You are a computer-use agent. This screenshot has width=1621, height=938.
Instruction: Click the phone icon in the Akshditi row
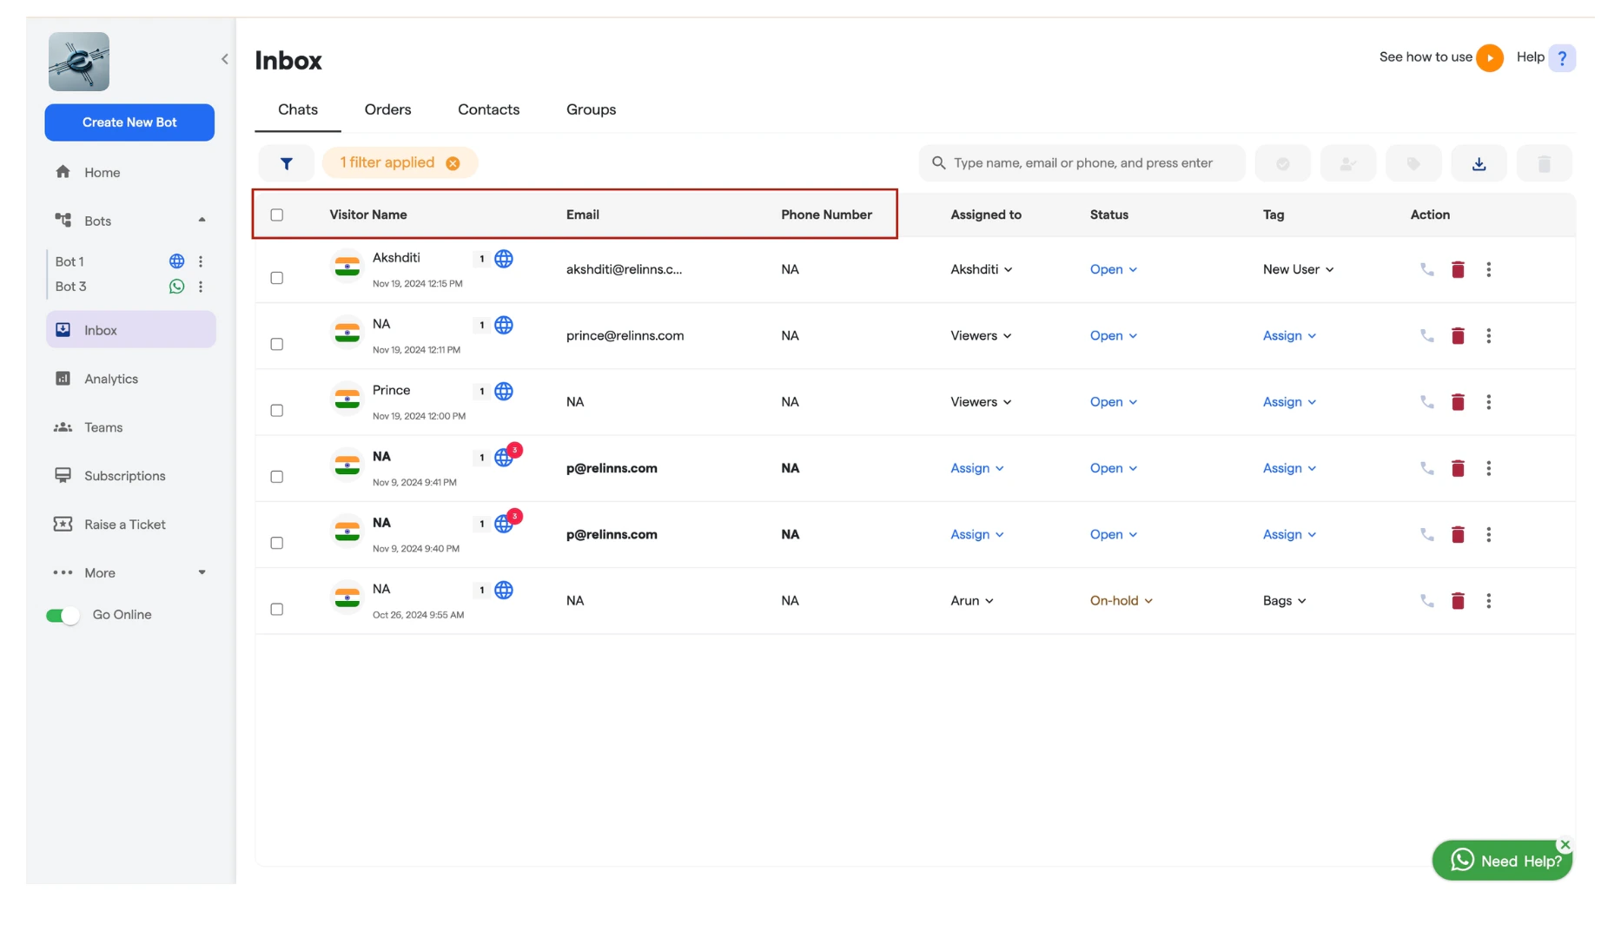[x=1426, y=269]
